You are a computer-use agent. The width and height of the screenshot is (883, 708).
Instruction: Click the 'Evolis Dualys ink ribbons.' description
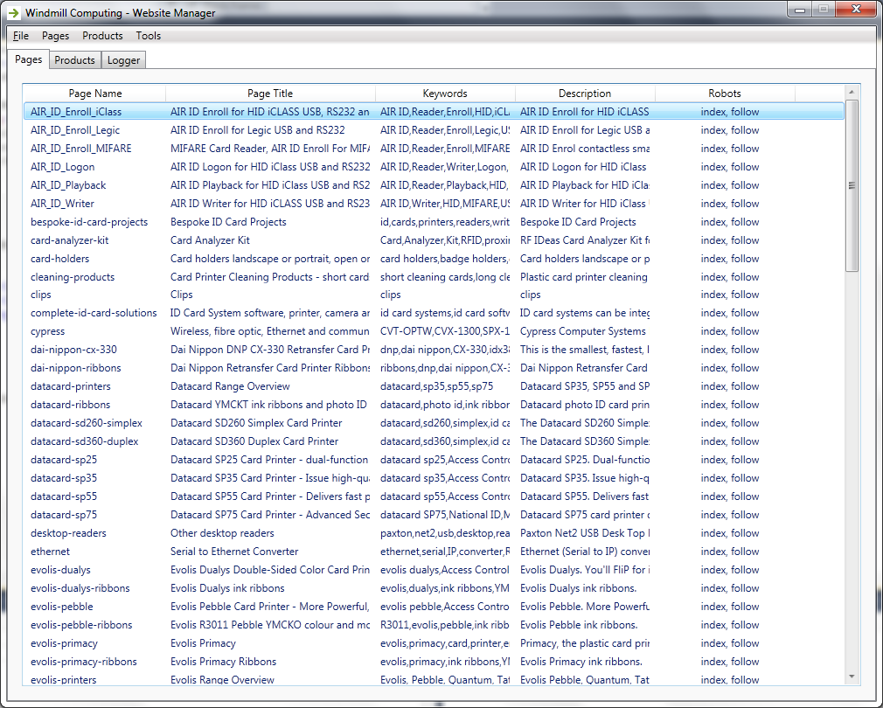click(x=579, y=588)
